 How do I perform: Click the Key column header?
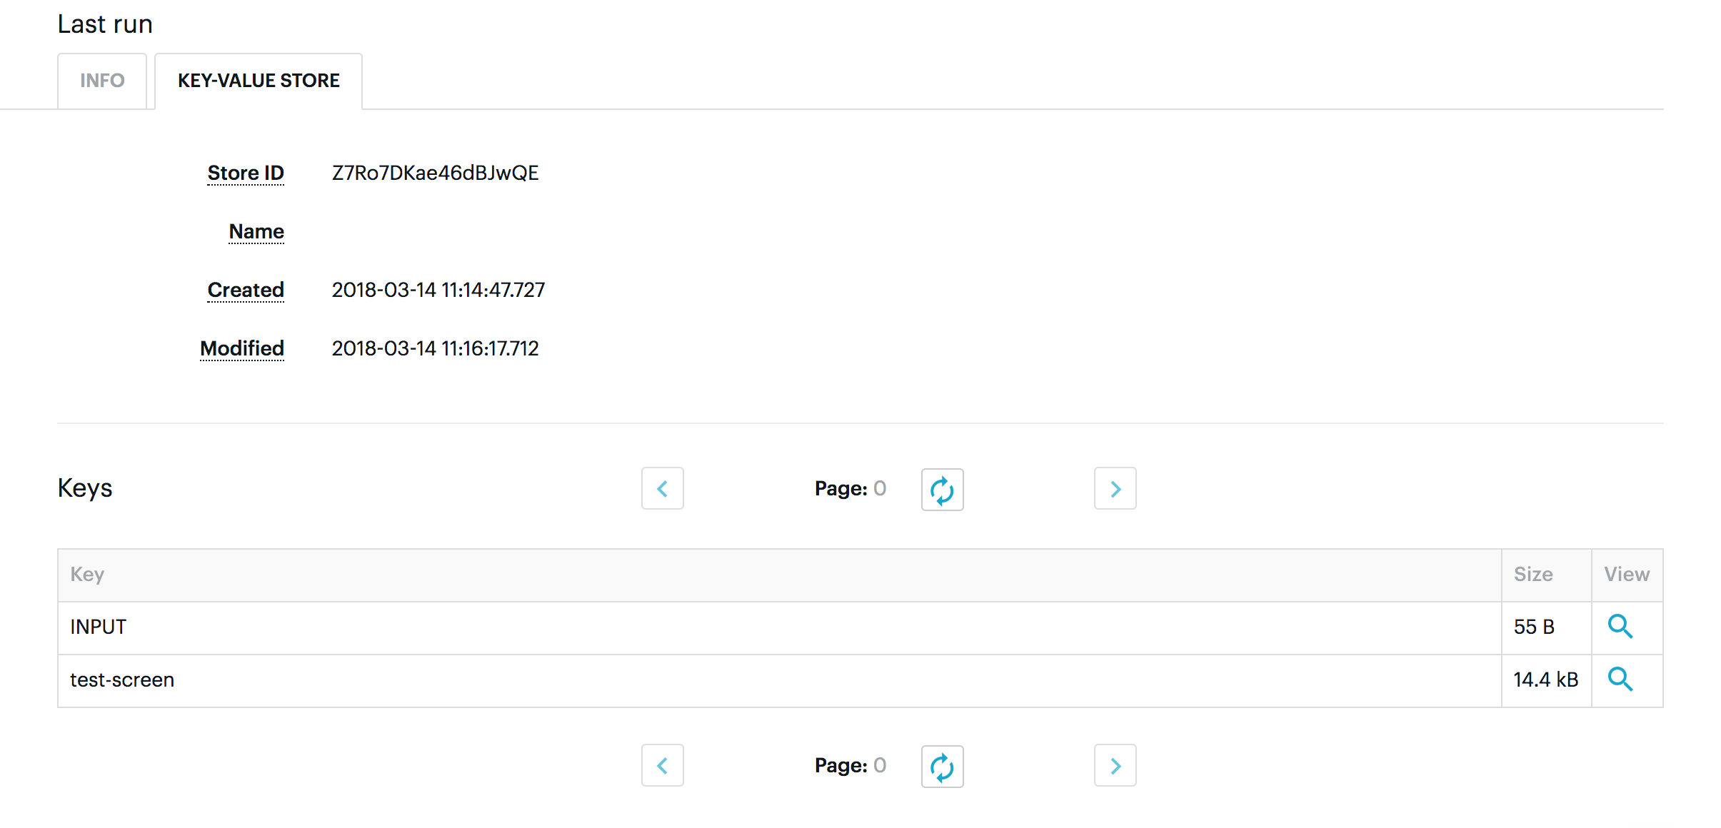point(87,575)
